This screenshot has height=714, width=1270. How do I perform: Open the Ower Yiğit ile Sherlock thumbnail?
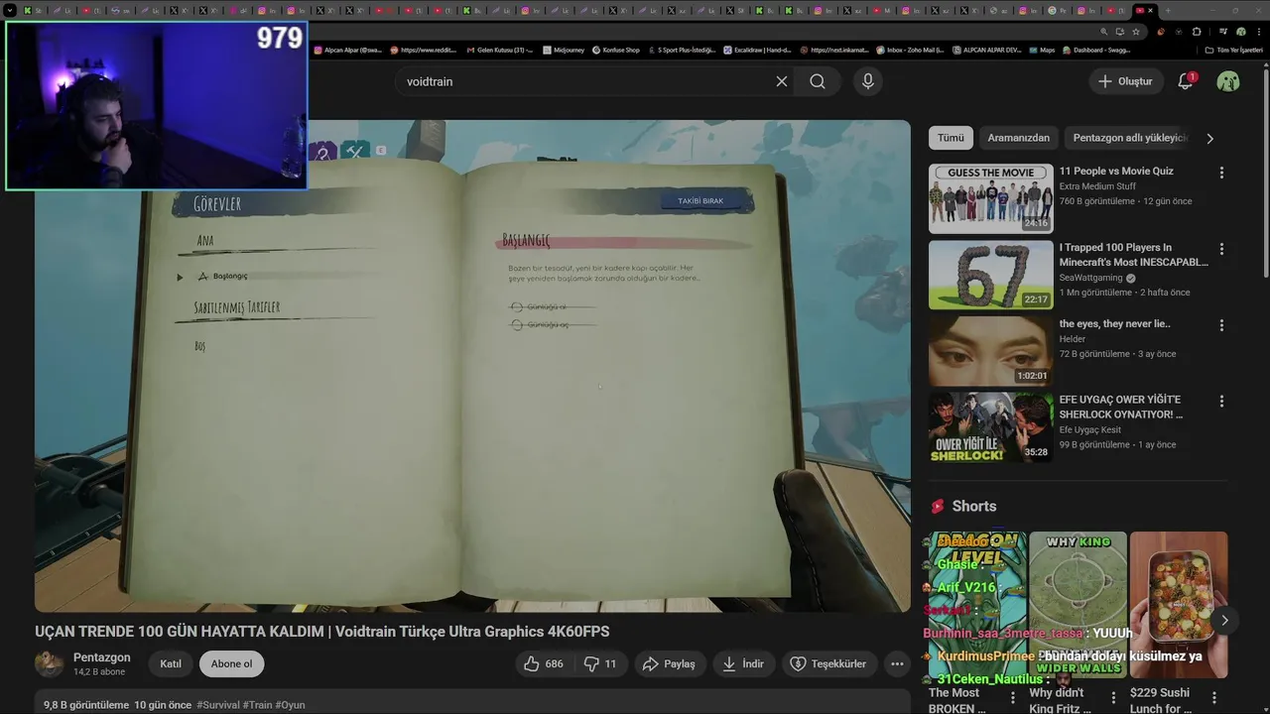click(991, 427)
